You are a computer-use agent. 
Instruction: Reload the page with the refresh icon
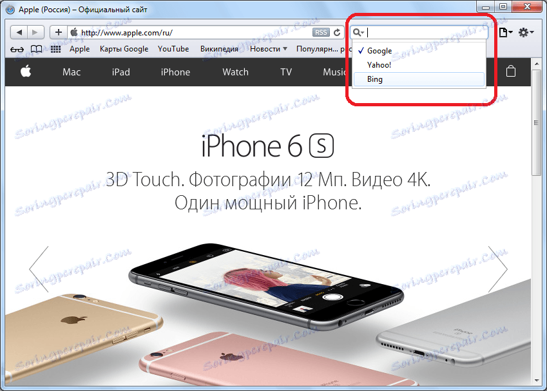coord(337,32)
